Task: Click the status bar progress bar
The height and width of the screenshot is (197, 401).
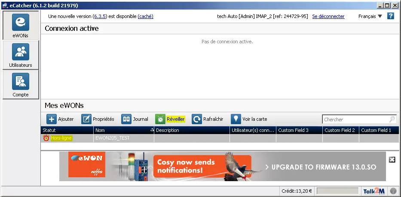Action: tap(337, 191)
